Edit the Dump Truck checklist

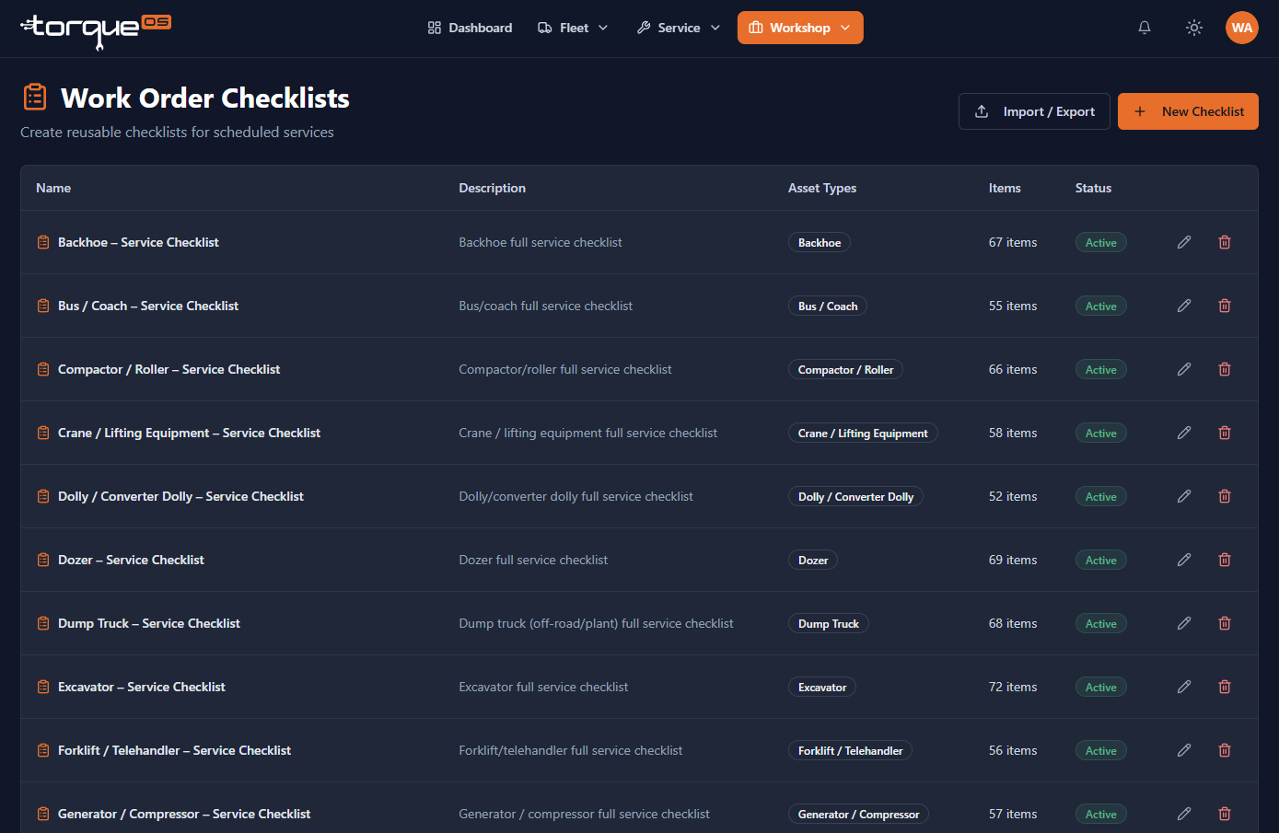[x=1184, y=623]
